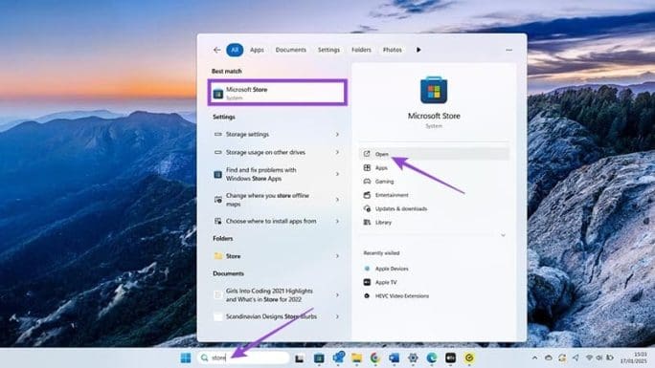Open the yellow circular app on taskbar

(469, 358)
